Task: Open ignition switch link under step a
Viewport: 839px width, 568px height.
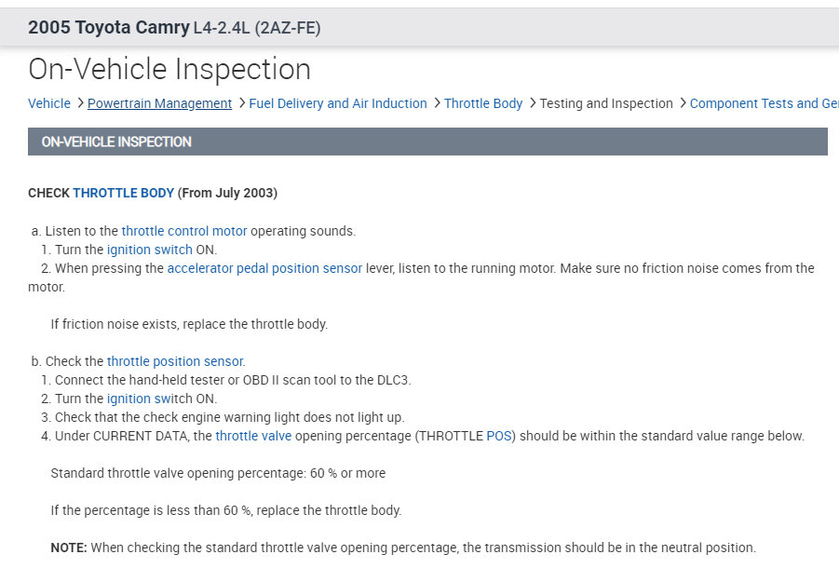Action: 149,250
